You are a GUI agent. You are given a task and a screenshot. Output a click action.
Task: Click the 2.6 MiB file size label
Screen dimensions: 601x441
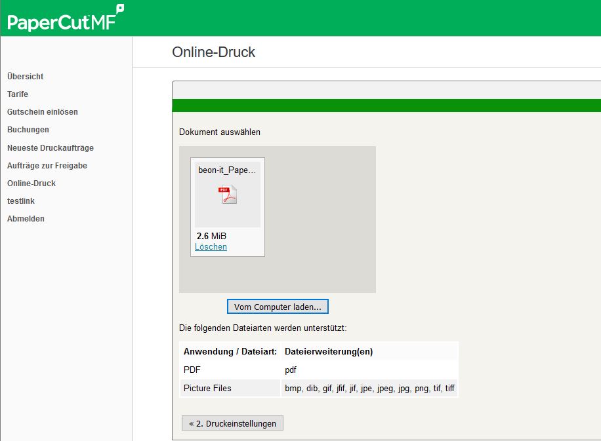[211, 236]
